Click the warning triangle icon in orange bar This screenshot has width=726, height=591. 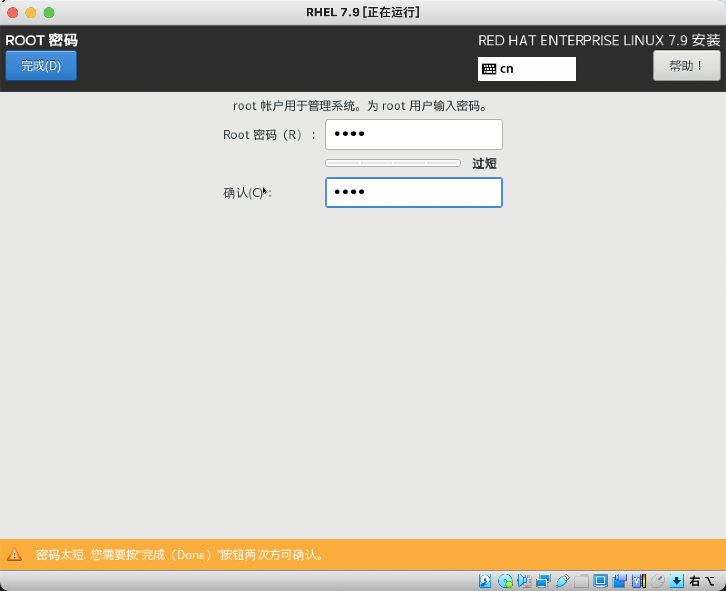coord(15,555)
